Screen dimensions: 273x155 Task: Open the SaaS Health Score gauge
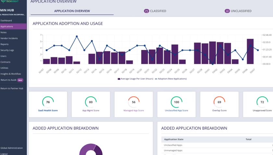tap(48, 102)
